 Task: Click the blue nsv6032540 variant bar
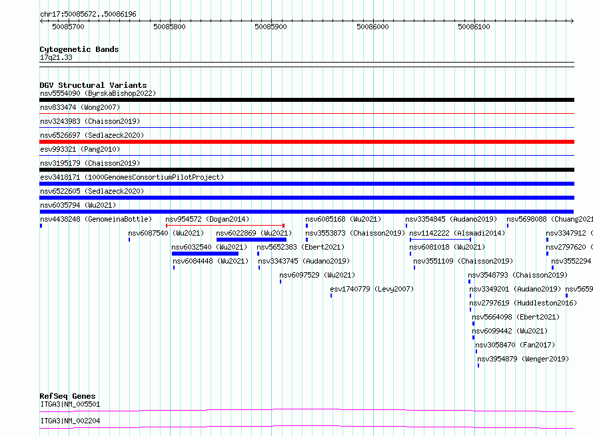point(205,254)
